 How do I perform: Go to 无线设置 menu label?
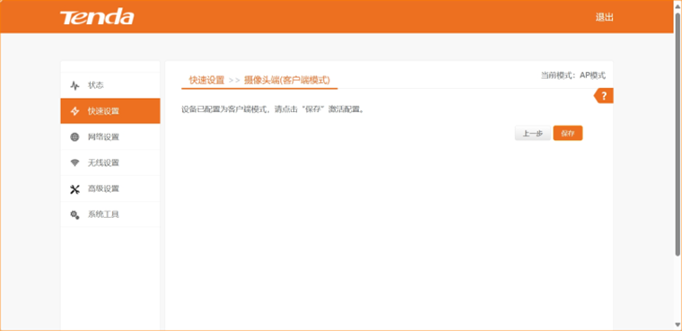(103, 162)
